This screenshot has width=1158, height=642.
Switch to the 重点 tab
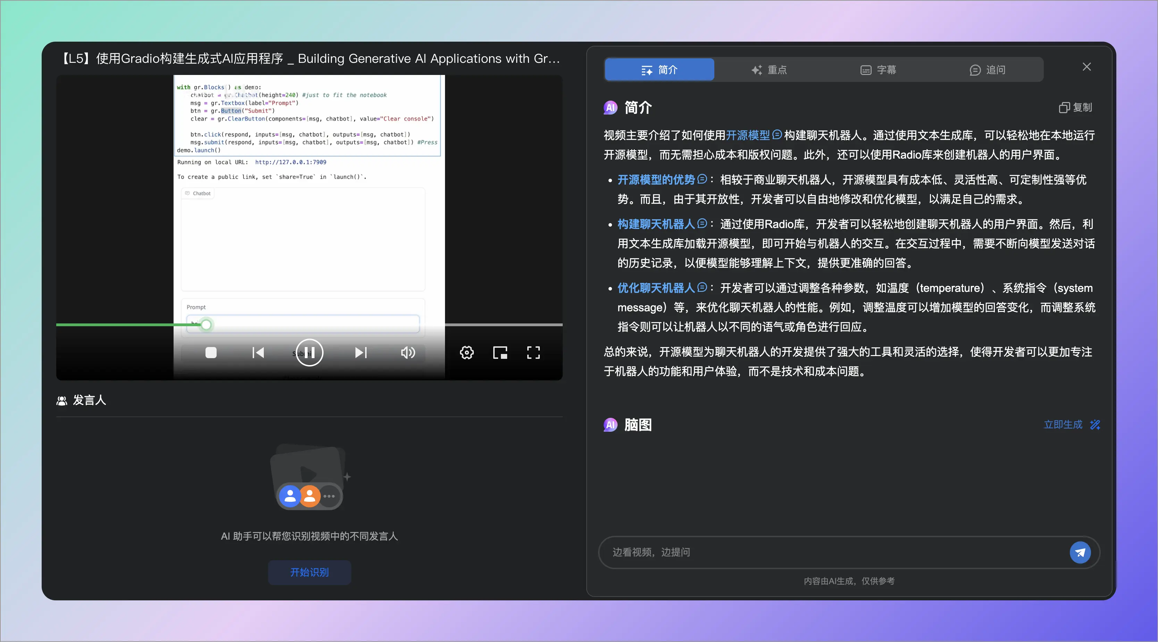point(769,70)
